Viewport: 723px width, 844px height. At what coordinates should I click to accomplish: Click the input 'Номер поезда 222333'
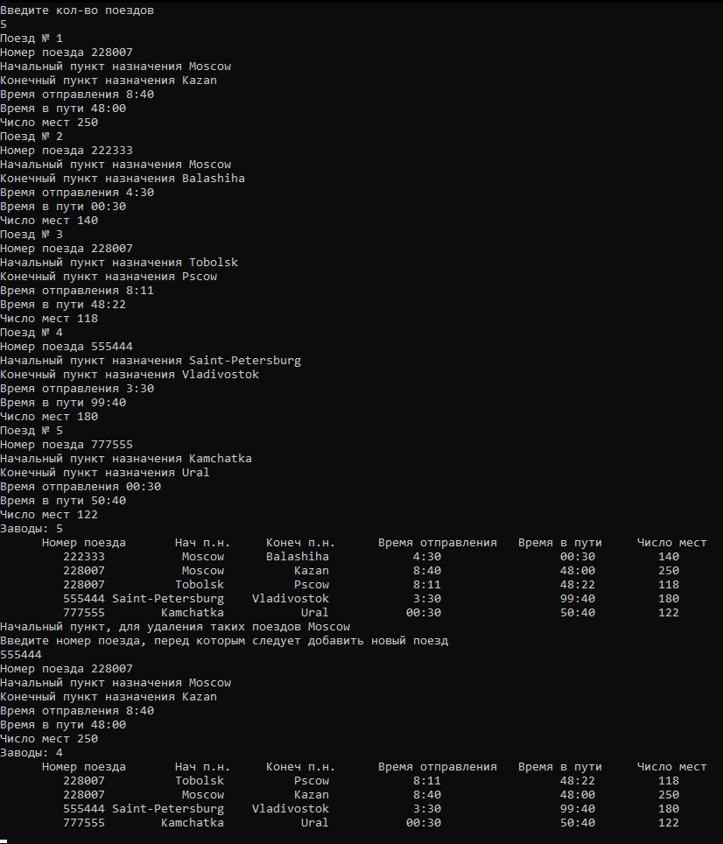point(67,151)
